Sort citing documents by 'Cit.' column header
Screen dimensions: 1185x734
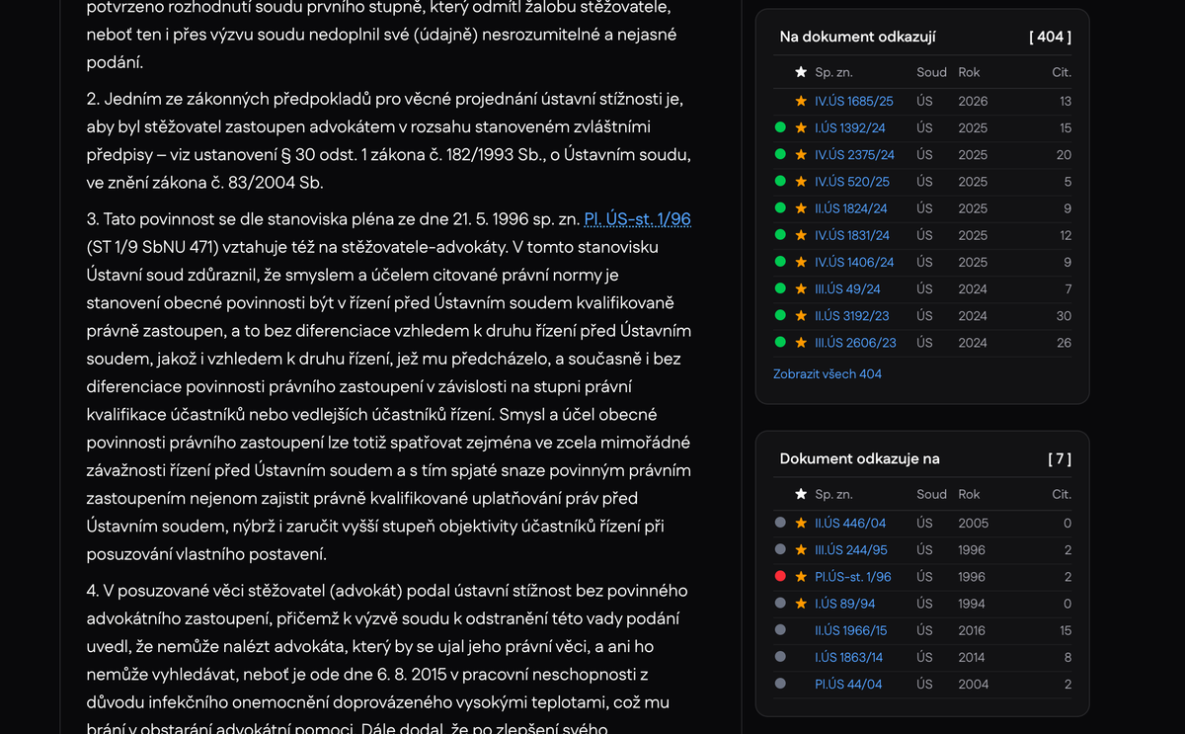tap(1061, 72)
